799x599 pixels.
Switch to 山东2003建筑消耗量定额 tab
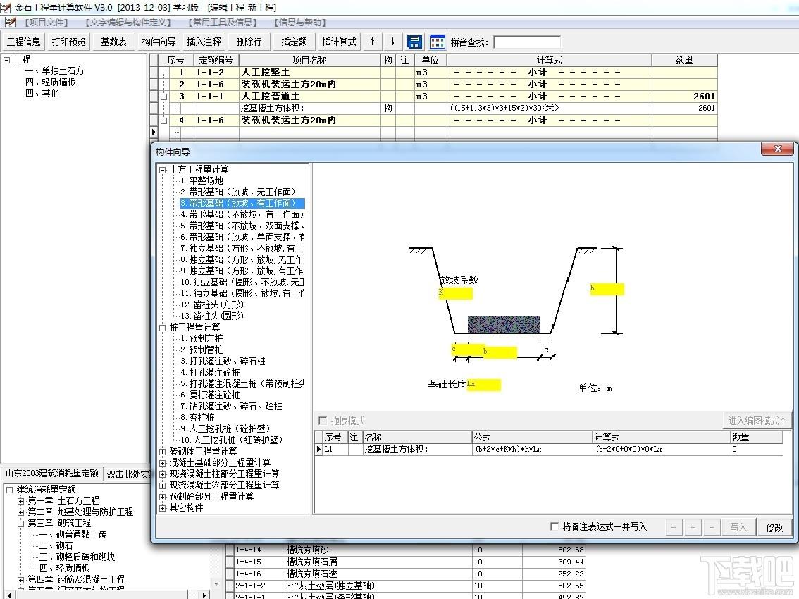click(52, 473)
